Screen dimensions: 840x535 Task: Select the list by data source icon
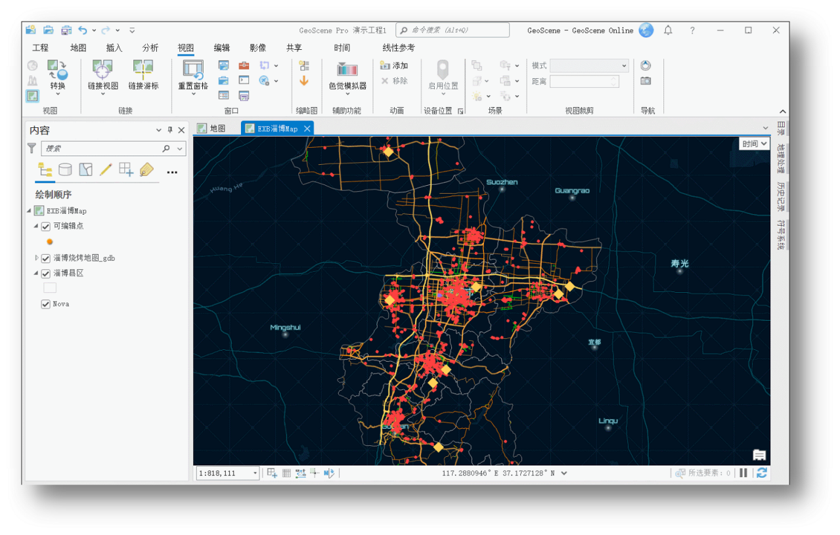[65, 170]
